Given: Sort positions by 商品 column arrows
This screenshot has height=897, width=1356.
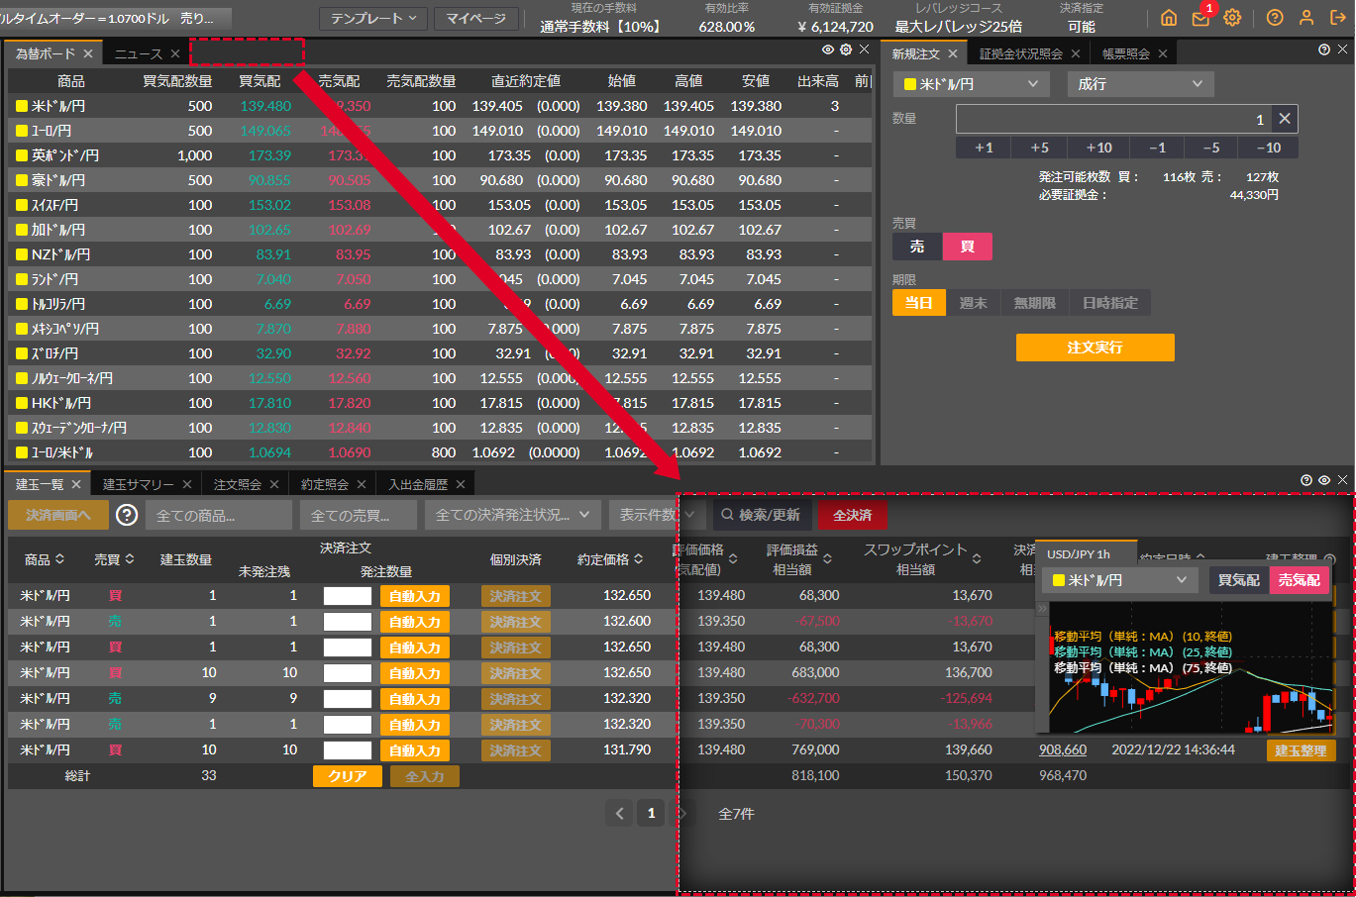Looking at the screenshot, I should pyautogui.click(x=59, y=559).
